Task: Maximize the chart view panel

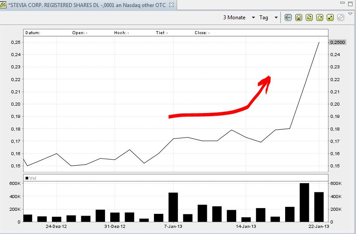Action: 351,4
